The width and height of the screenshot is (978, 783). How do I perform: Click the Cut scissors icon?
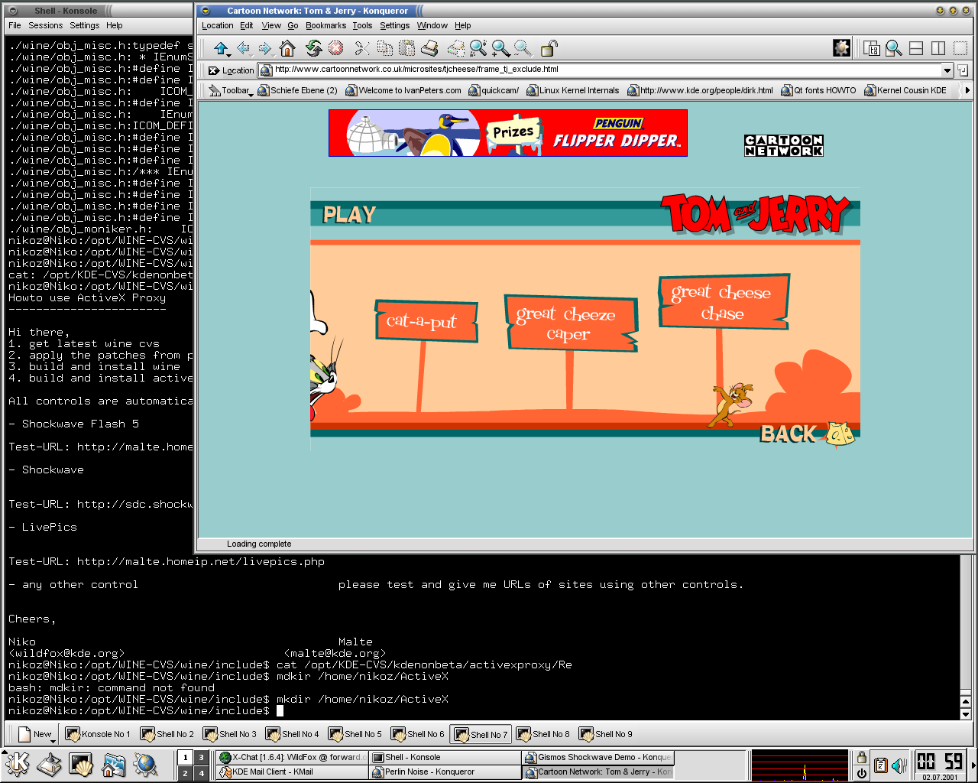click(x=362, y=49)
